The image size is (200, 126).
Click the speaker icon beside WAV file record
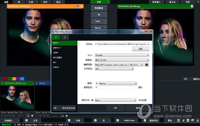(55, 108)
